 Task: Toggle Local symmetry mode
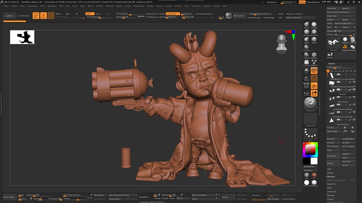pos(314,93)
